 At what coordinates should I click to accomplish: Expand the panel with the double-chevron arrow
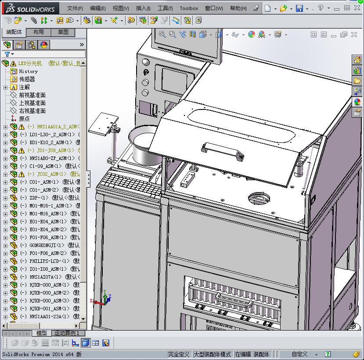pyautogui.click(x=81, y=45)
